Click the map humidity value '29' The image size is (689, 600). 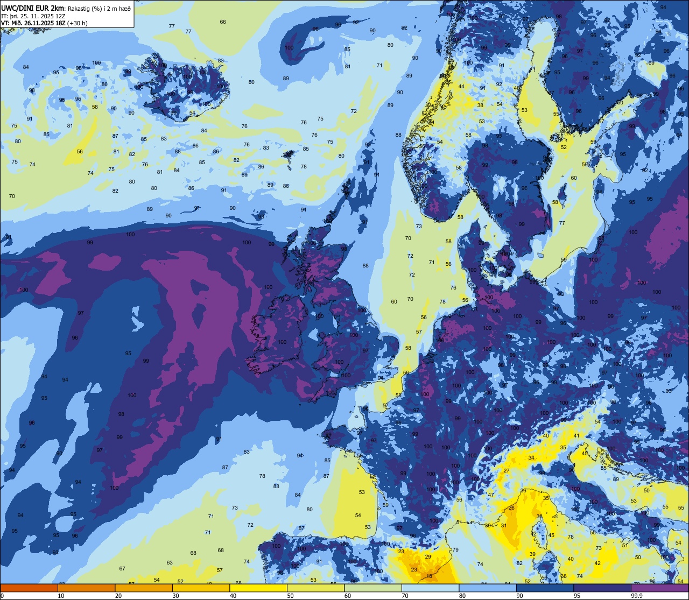point(428,557)
